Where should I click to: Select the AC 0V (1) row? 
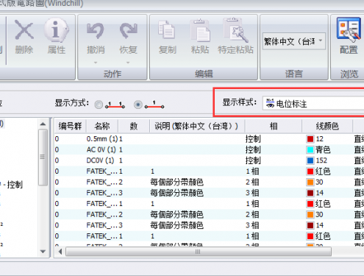[x=209, y=149]
